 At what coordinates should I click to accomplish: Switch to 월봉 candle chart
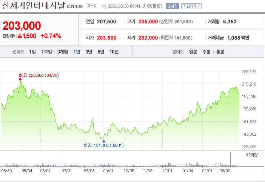(220, 52)
